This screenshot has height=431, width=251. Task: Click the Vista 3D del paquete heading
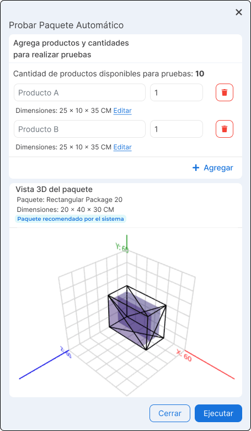54,189
